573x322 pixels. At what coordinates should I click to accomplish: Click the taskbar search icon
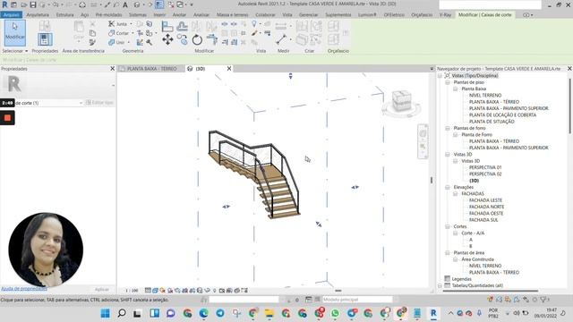[122, 313]
